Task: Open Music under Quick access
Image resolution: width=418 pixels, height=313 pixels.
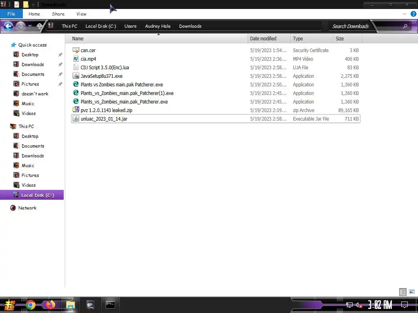Action: [x=28, y=104]
